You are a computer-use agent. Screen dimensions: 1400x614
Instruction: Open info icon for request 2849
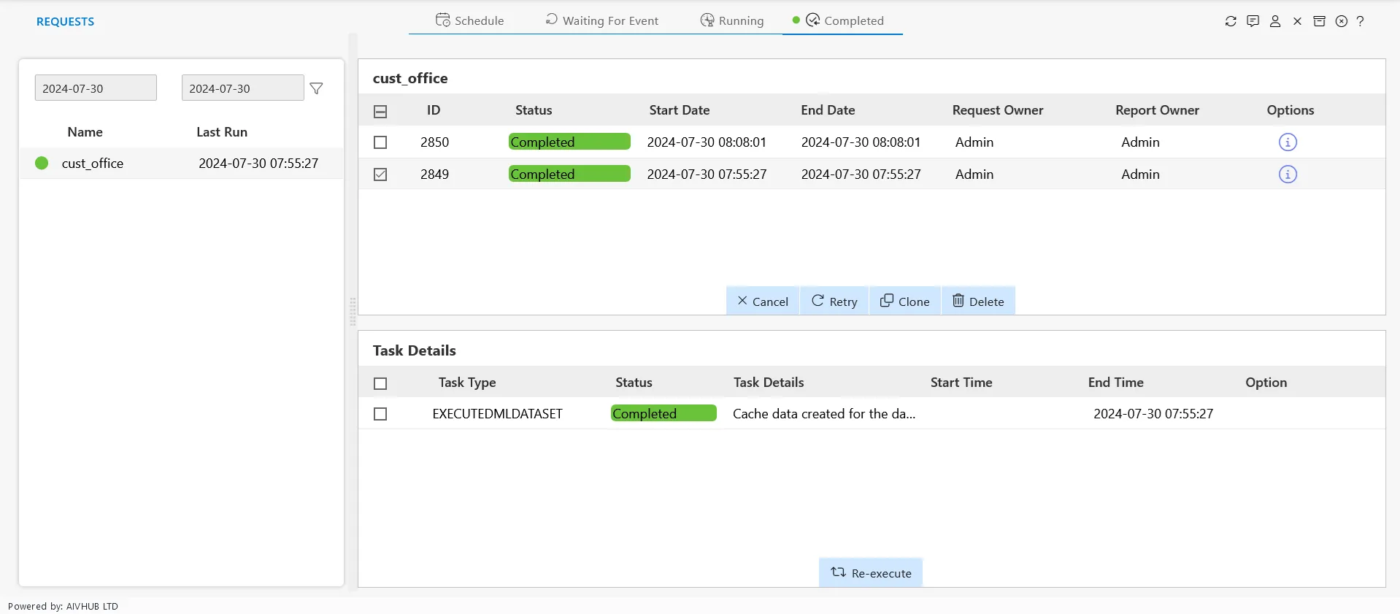pyautogui.click(x=1288, y=174)
